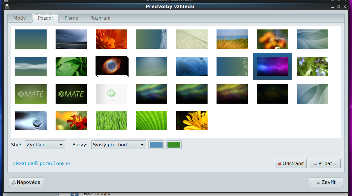This screenshot has height=196, width=352.
Task: Click the Přidat... button
Action: coord(325,163)
